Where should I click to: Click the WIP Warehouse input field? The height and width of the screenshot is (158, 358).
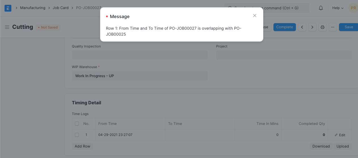click(x=140, y=76)
